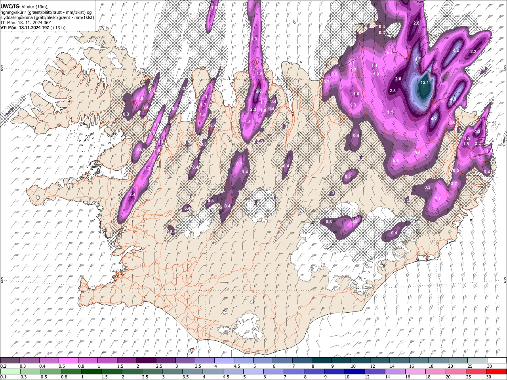Click the 0.1 label in the lower legend

3,376
